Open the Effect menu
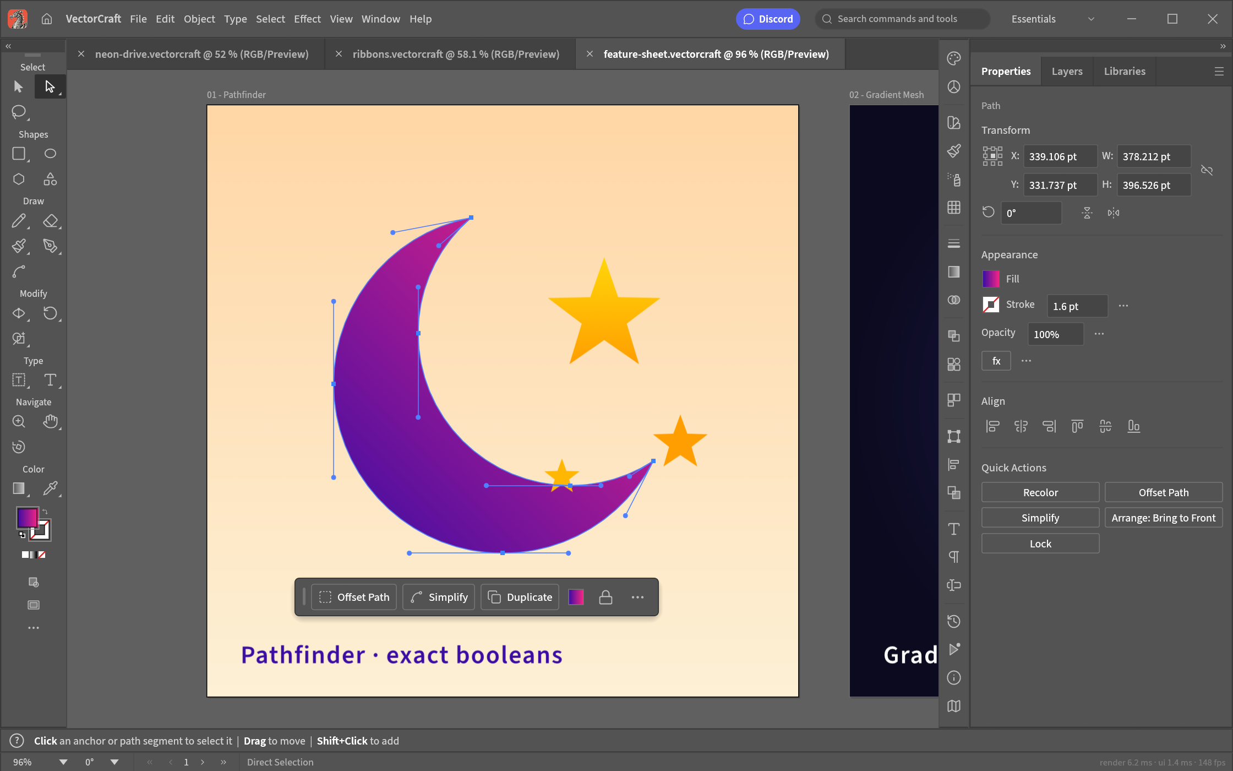Image resolution: width=1233 pixels, height=771 pixels. coord(307,19)
